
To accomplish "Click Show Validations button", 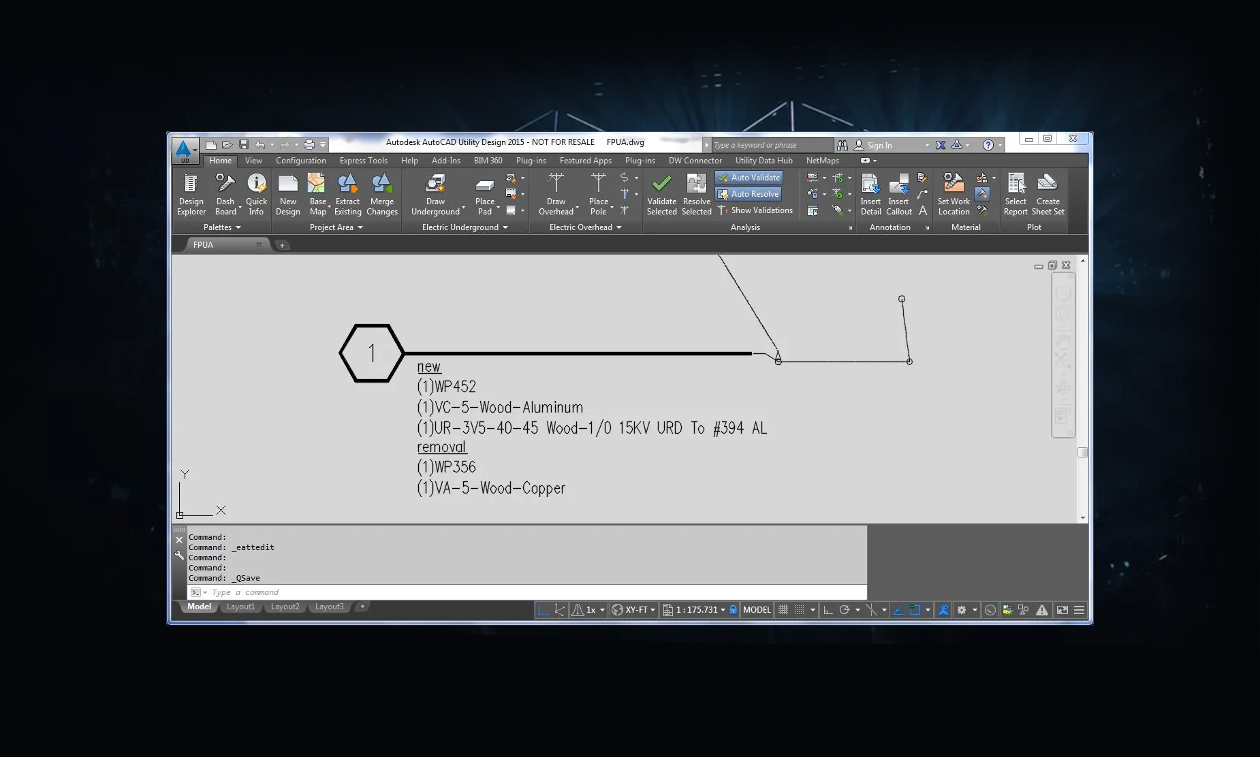I will click(x=755, y=210).
